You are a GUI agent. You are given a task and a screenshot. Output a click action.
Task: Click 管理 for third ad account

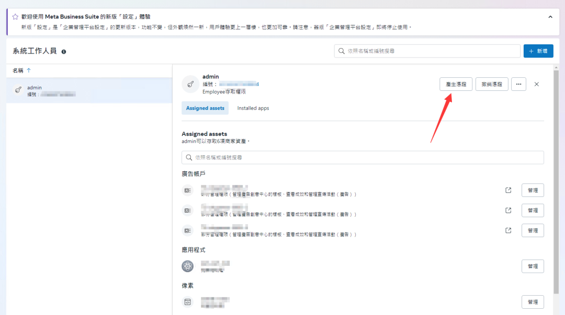533,230
